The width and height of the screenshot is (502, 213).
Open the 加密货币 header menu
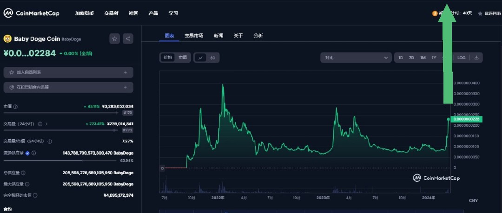85,13
